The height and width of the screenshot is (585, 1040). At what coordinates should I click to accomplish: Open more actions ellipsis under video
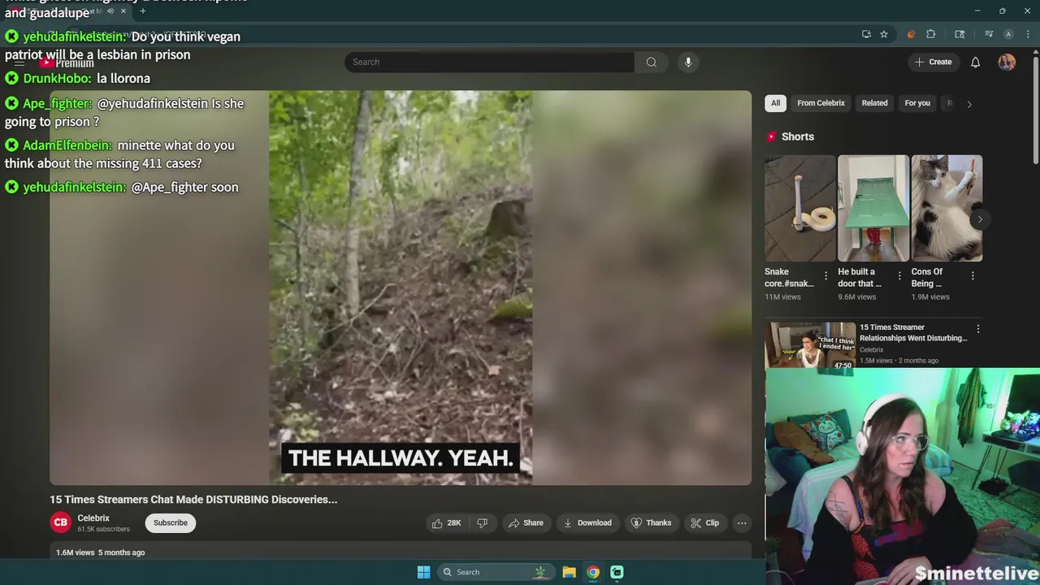[x=742, y=522]
